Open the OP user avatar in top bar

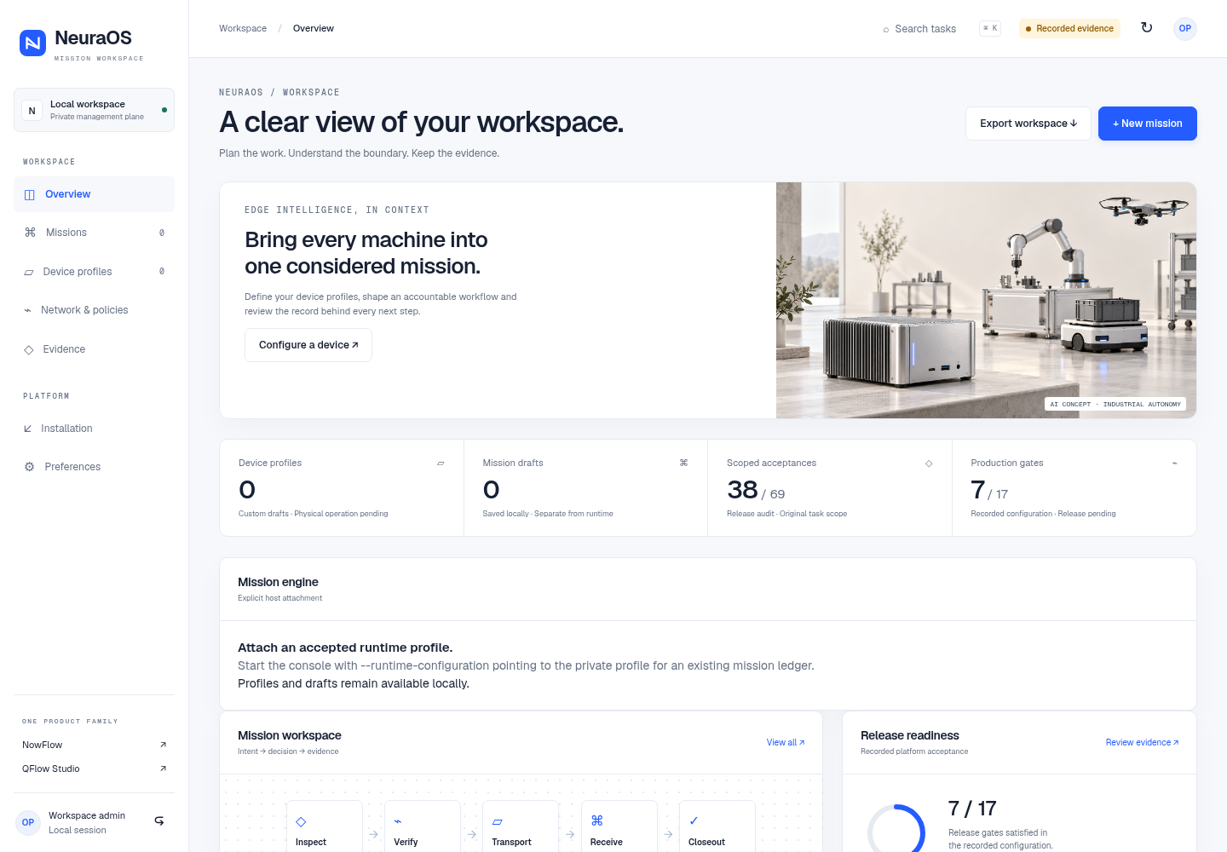click(x=1184, y=28)
